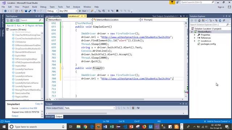The width and height of the screenshot is (232, 130).
Task: Open the Output link in test details
Action: tap(15, 116)
